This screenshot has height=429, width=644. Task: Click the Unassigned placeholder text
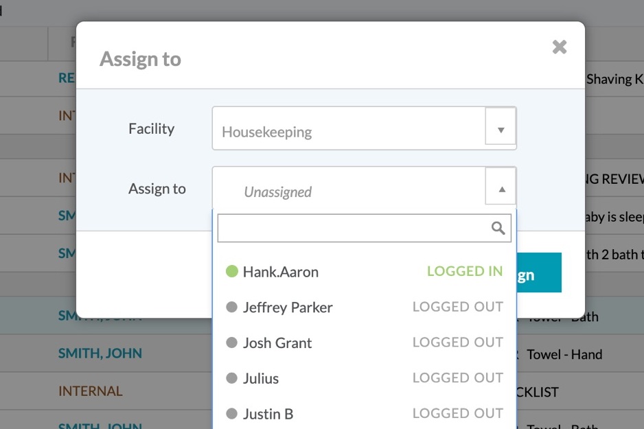278,192
